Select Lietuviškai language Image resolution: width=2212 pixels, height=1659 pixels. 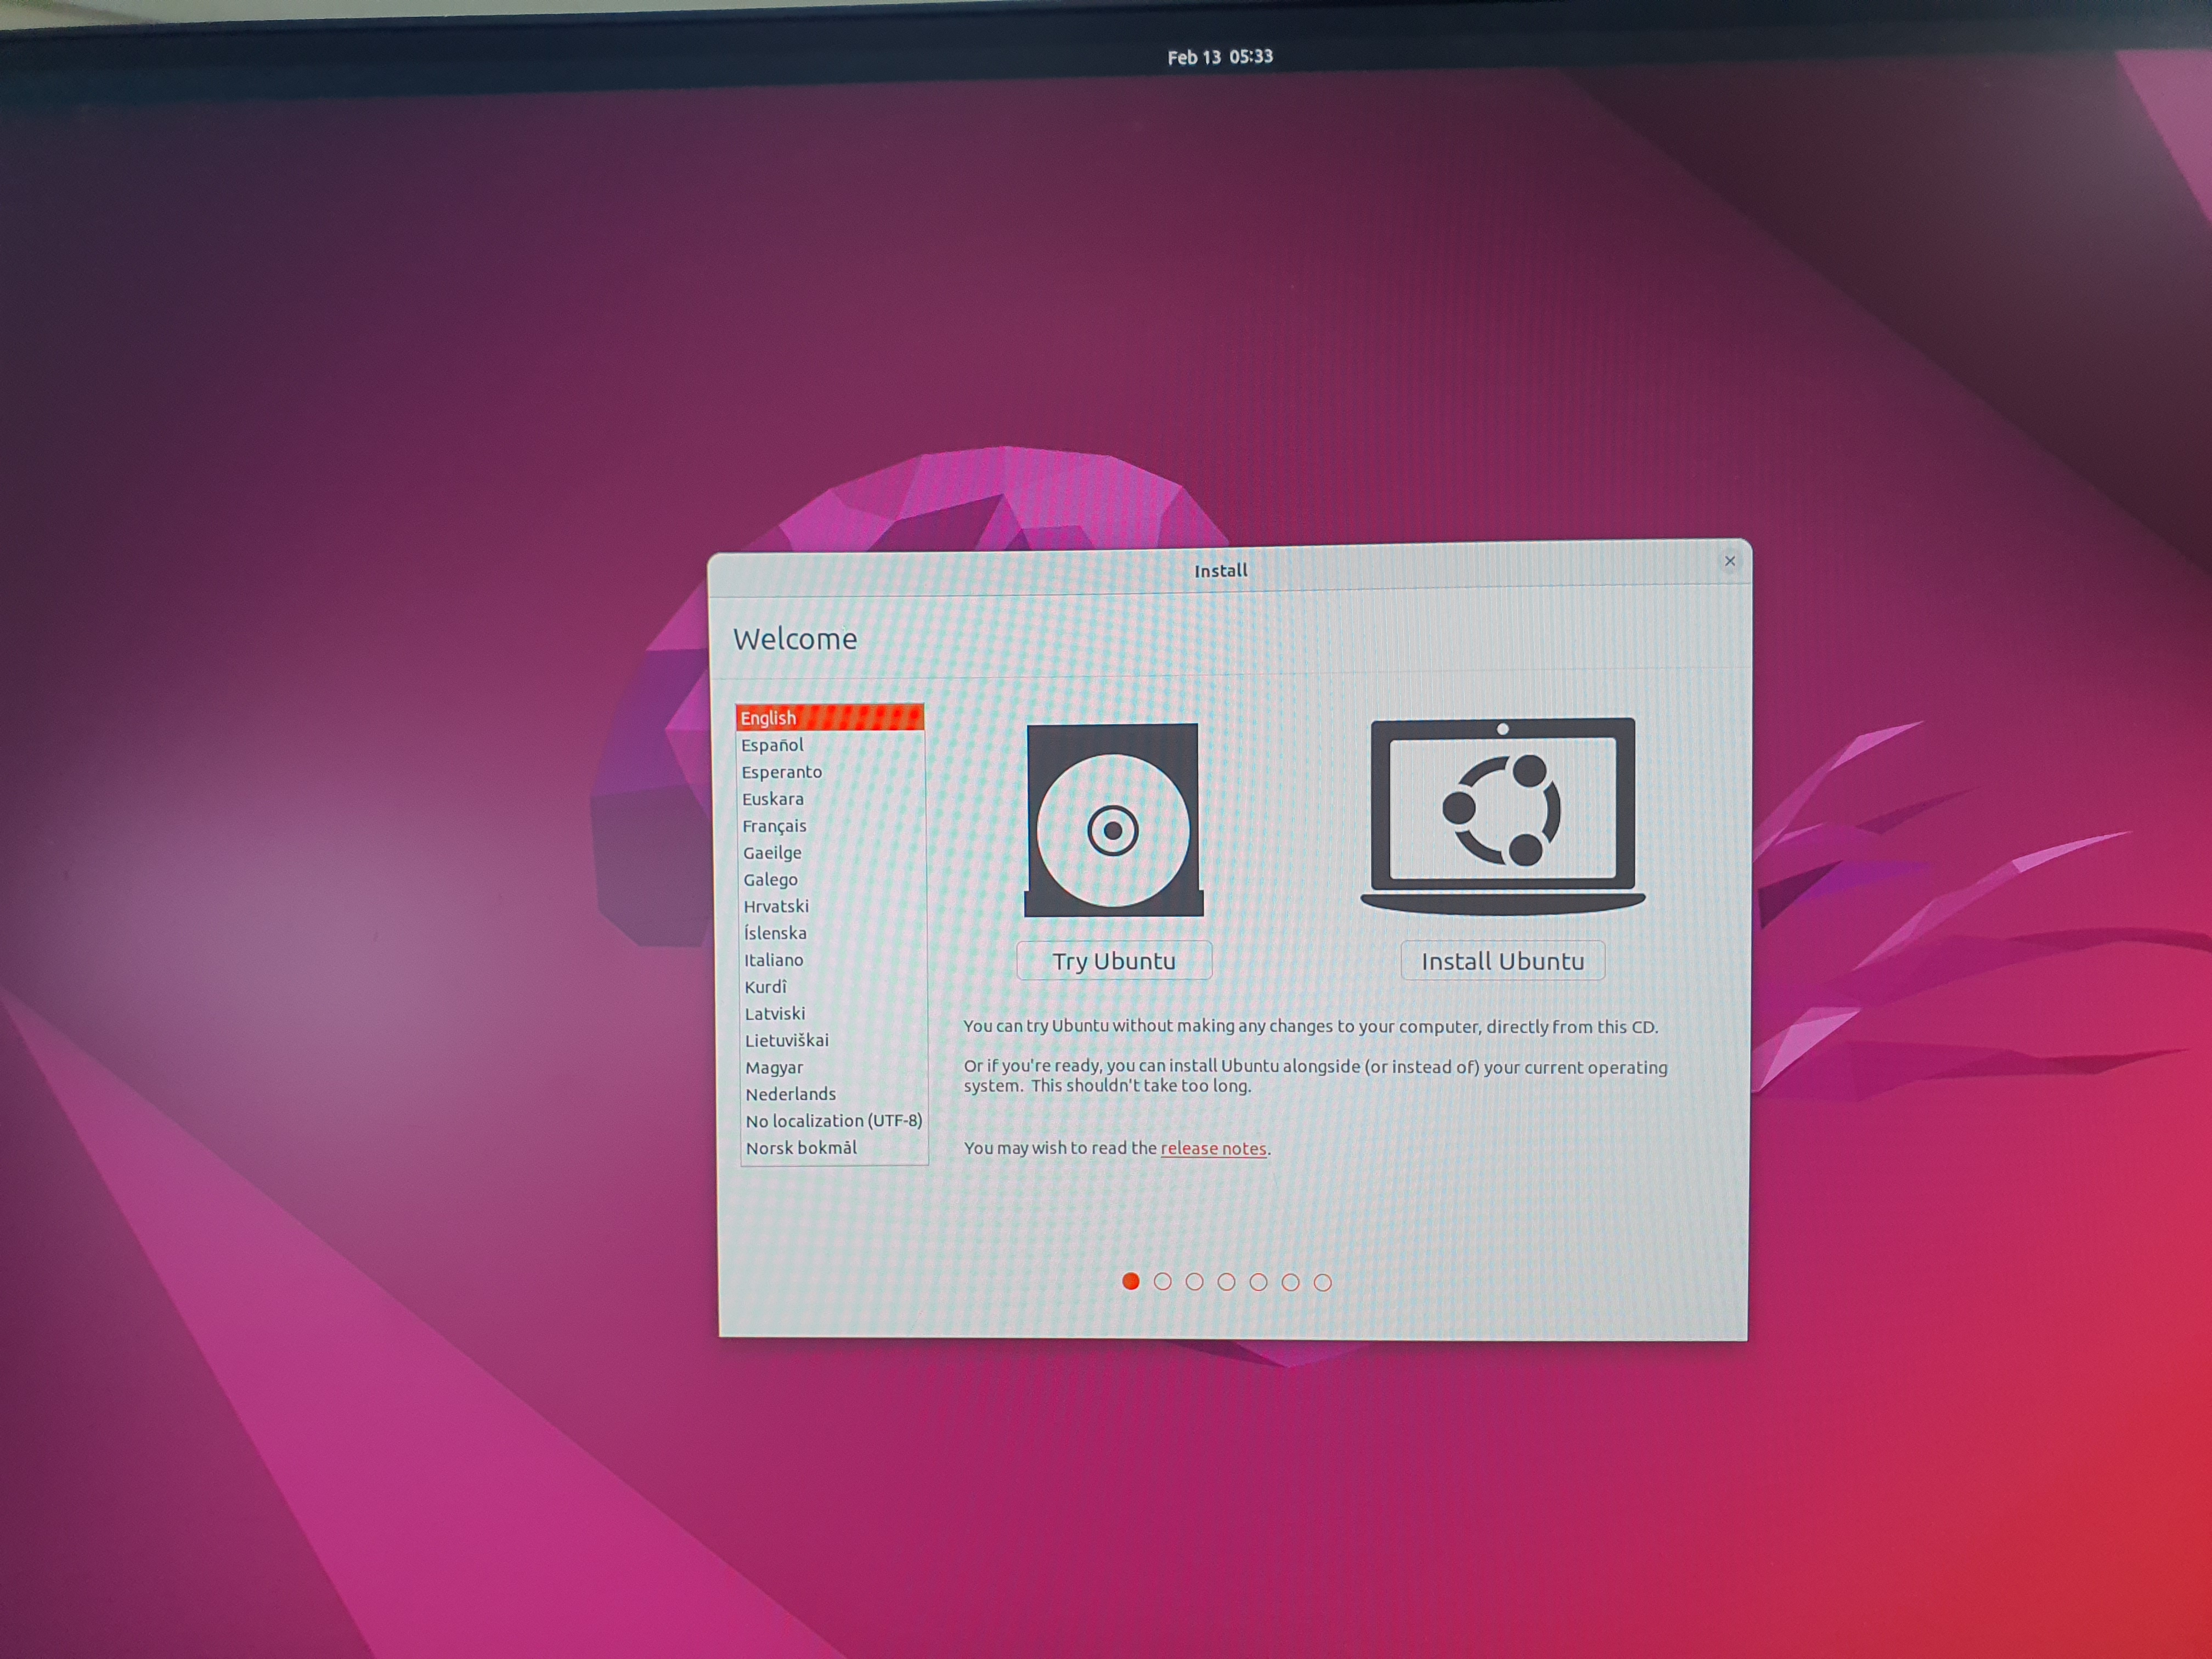point(834,1041)
